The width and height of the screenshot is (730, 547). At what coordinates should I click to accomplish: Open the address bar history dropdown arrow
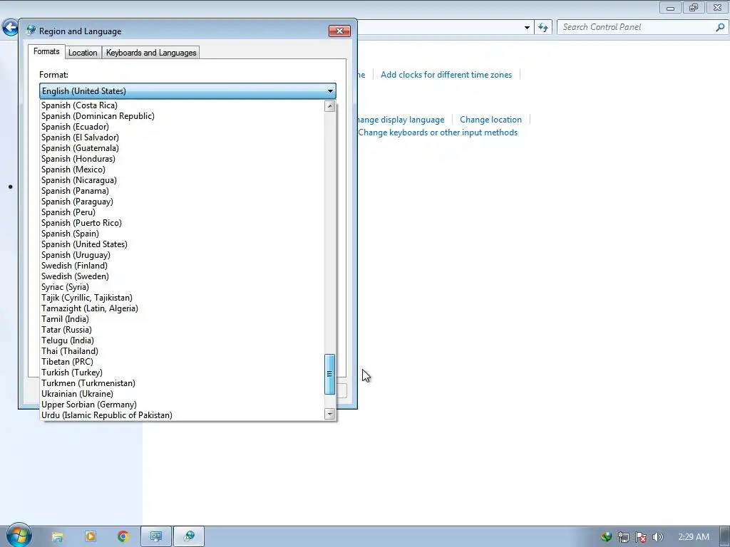(527, 28)
